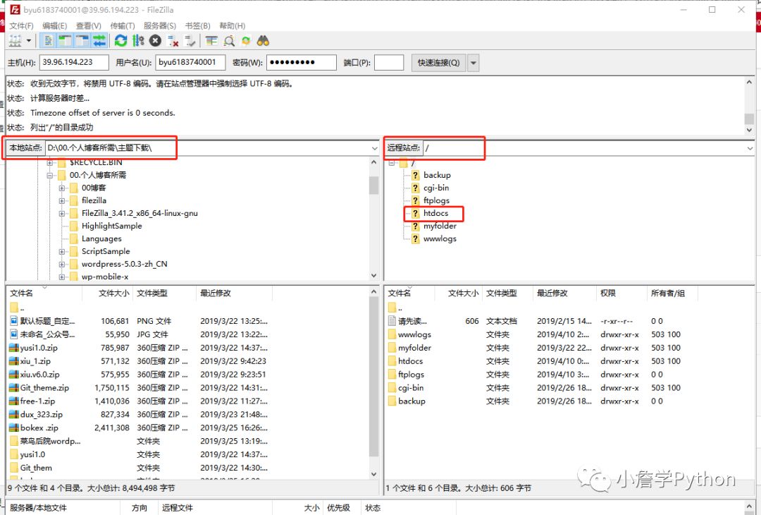Viewport: 761px width, 515px height.
Task: Open the Site Manager icon
Action: [15, 41]
